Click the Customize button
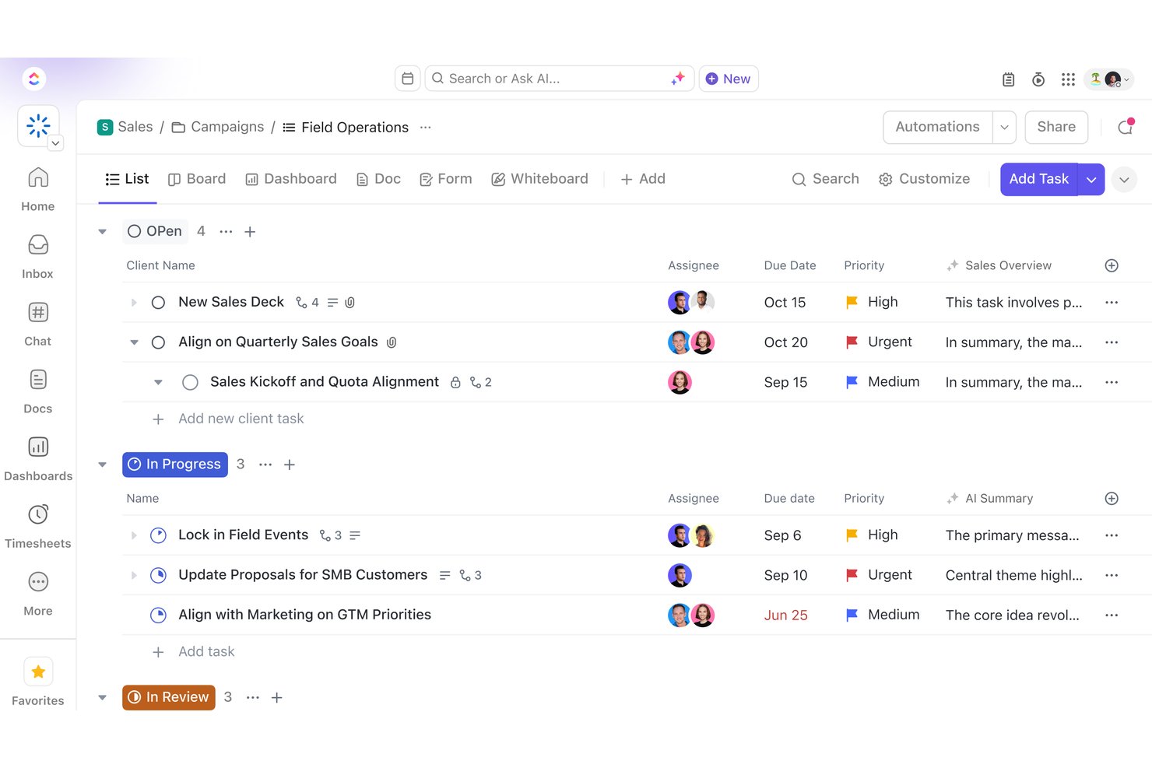 click(924, 179)
